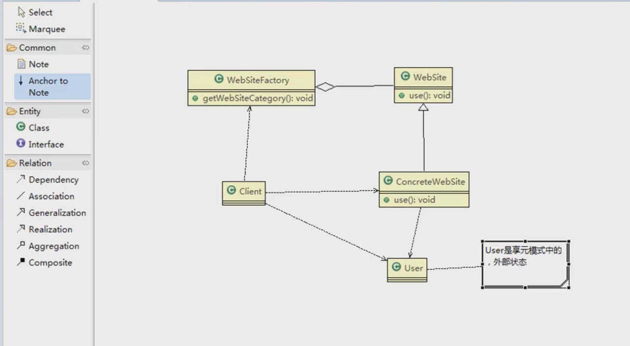This screenshot has height=346, width=630.
Task: Click getWebSiteCategory() method in WebSiteFactory
Action: (x=252, y=98)
